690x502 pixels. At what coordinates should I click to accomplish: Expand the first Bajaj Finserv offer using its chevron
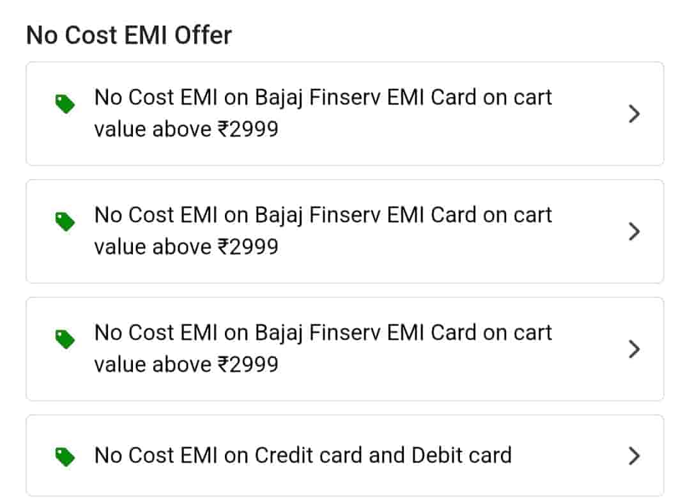pyautogui.click(x=634, y=114)
